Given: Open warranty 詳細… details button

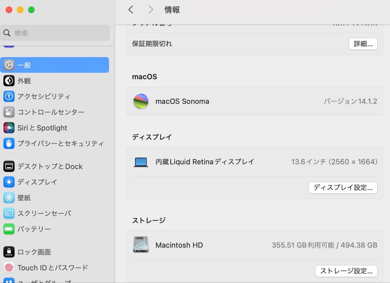Looking at the screenshot, I should 363,43.
